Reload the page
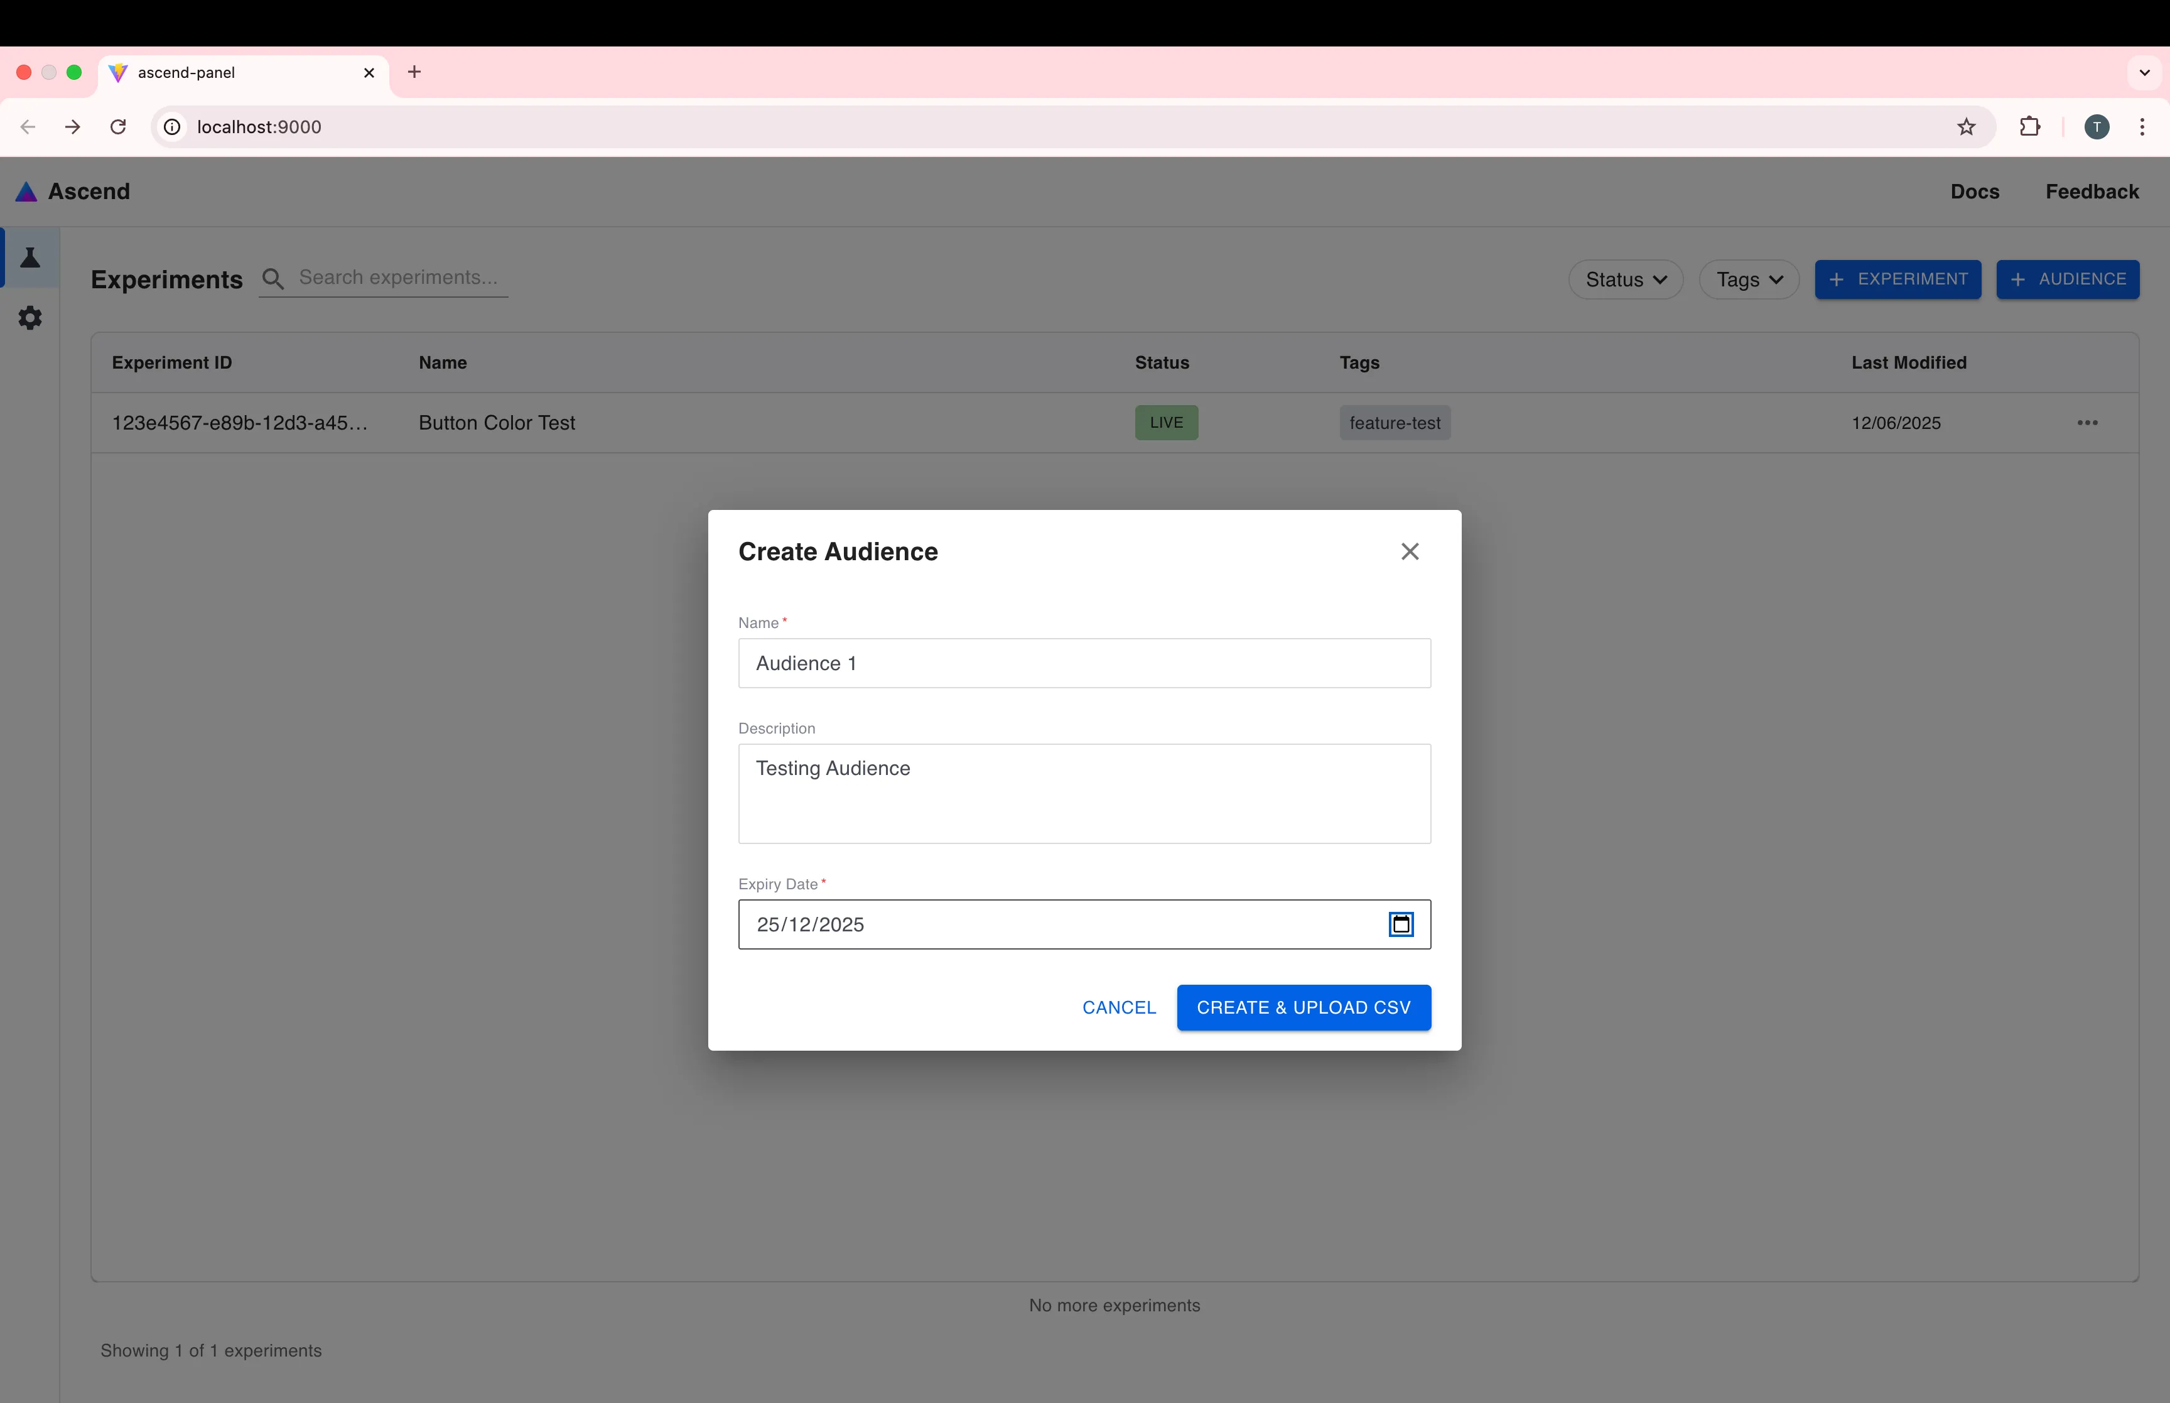 click(117, 127)
